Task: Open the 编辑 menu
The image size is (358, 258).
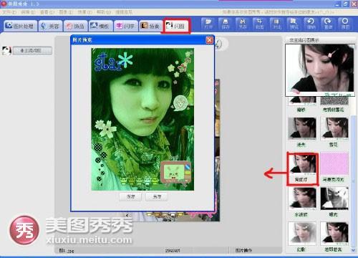Action: (28, 12)
